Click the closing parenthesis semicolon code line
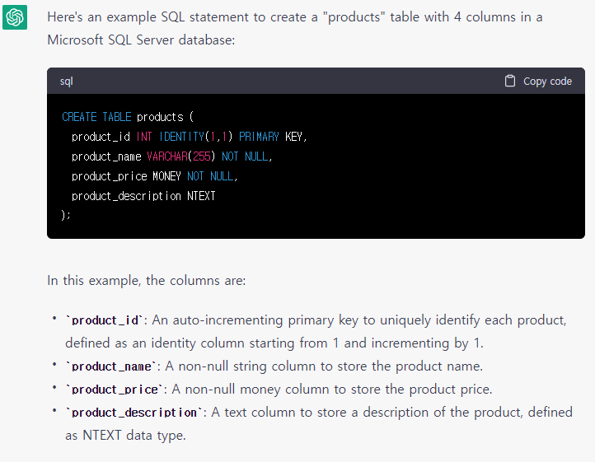This screenshot has height=462, width=595. pos(66,215)
